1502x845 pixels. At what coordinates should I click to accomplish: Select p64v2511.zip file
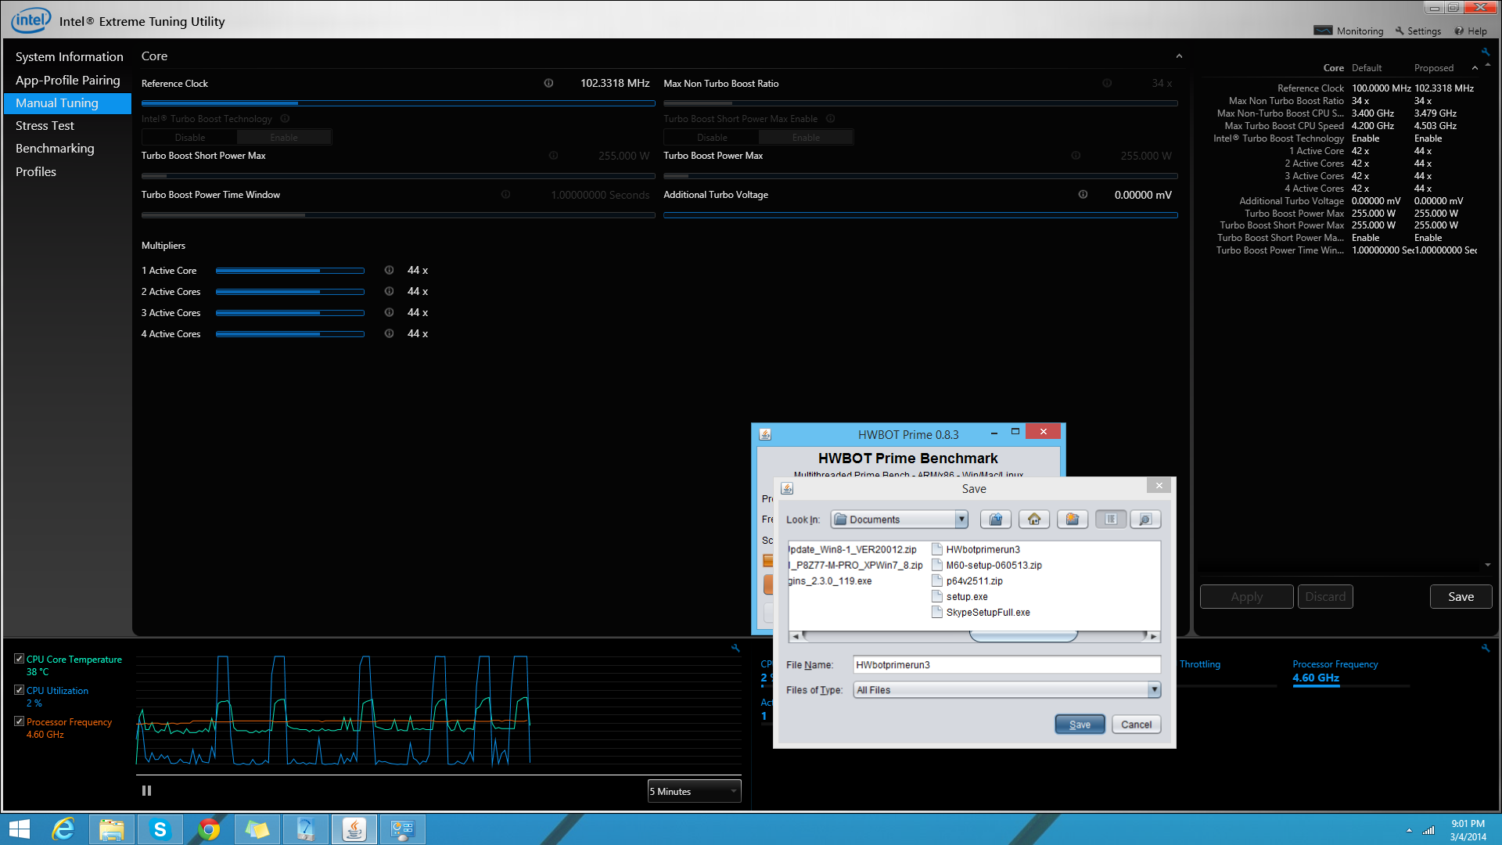[x=968, y=581]
